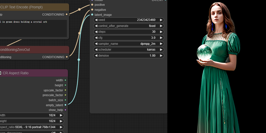Viewport: 266px width, 133px height.
Task: Click link midpoint dot on positive wire
Action: click(x=79, y=10)
